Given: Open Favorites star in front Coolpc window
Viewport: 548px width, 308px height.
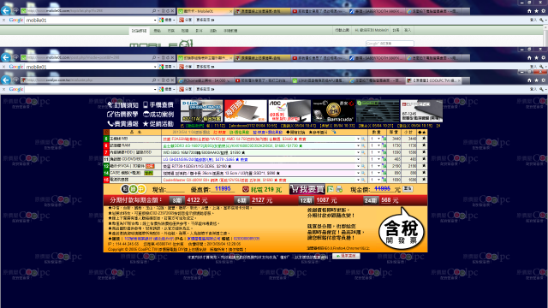Looking at the screenshot, I should click(536, 80).
